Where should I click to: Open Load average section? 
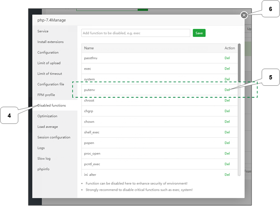click(x=48, y=127)
